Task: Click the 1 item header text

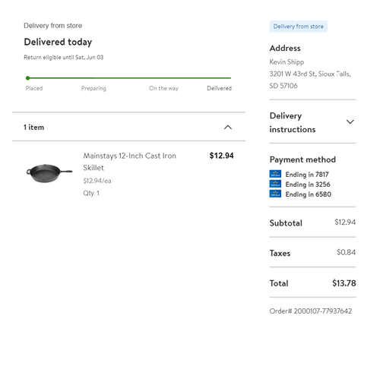Action: [33, 127]
